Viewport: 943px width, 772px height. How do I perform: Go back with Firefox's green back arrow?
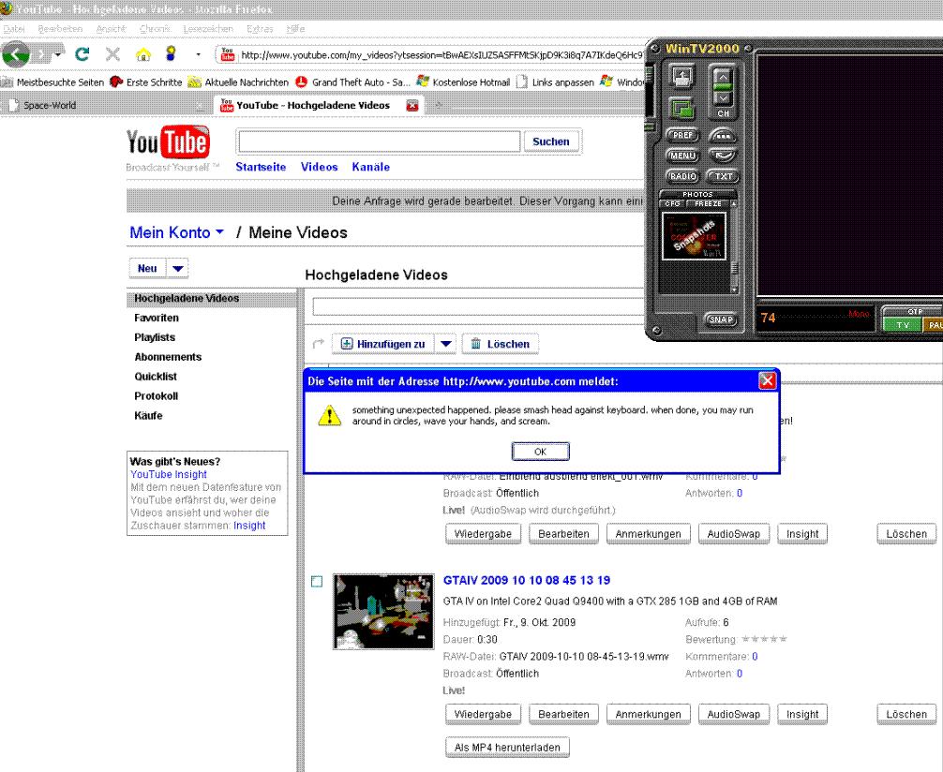16,54
